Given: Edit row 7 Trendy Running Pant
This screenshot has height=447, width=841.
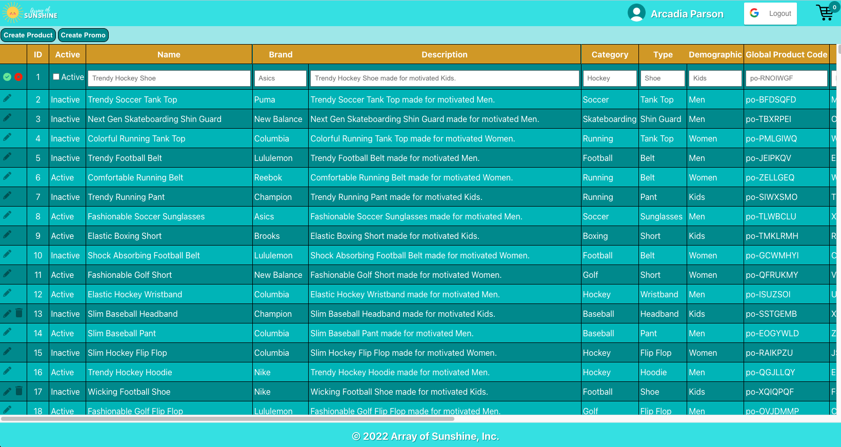Looking at the screenshot, I should (7, 195).
